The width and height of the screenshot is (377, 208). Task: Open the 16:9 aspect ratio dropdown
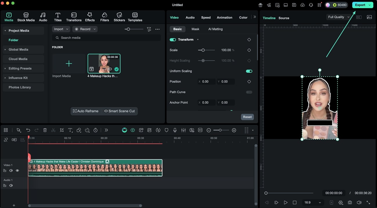(313, 203)
